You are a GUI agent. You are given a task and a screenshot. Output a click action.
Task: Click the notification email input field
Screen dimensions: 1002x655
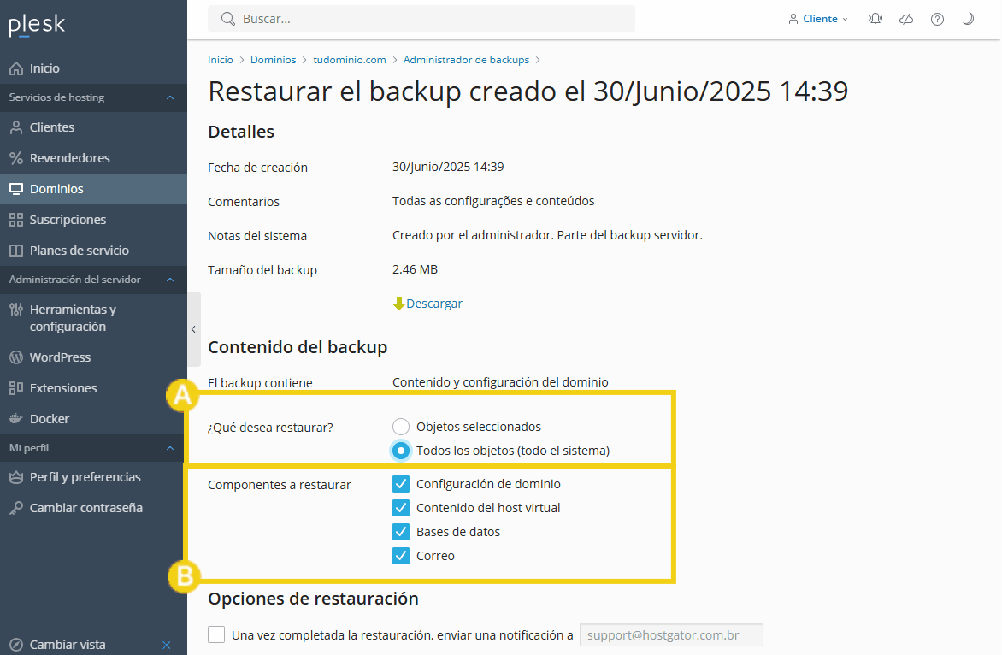pos(671,635)
